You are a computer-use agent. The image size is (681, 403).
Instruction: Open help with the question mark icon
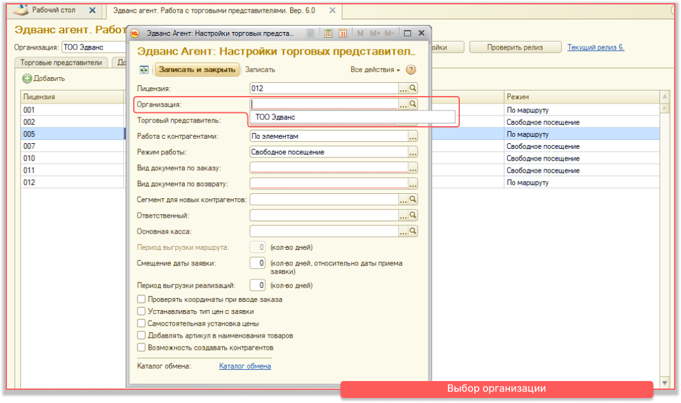point(411,70)
